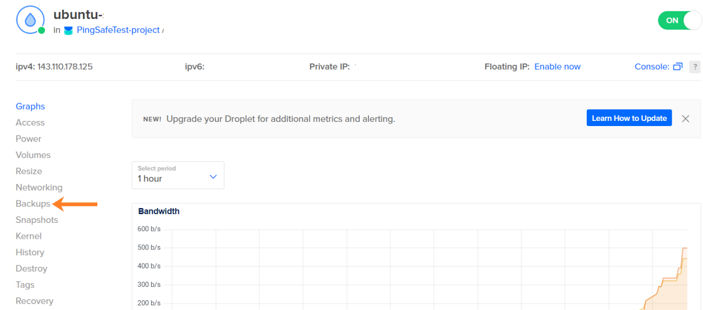The image size is (703, 310).
Task: Click Enable now for Floating IP
Action: tap(557, 67)
